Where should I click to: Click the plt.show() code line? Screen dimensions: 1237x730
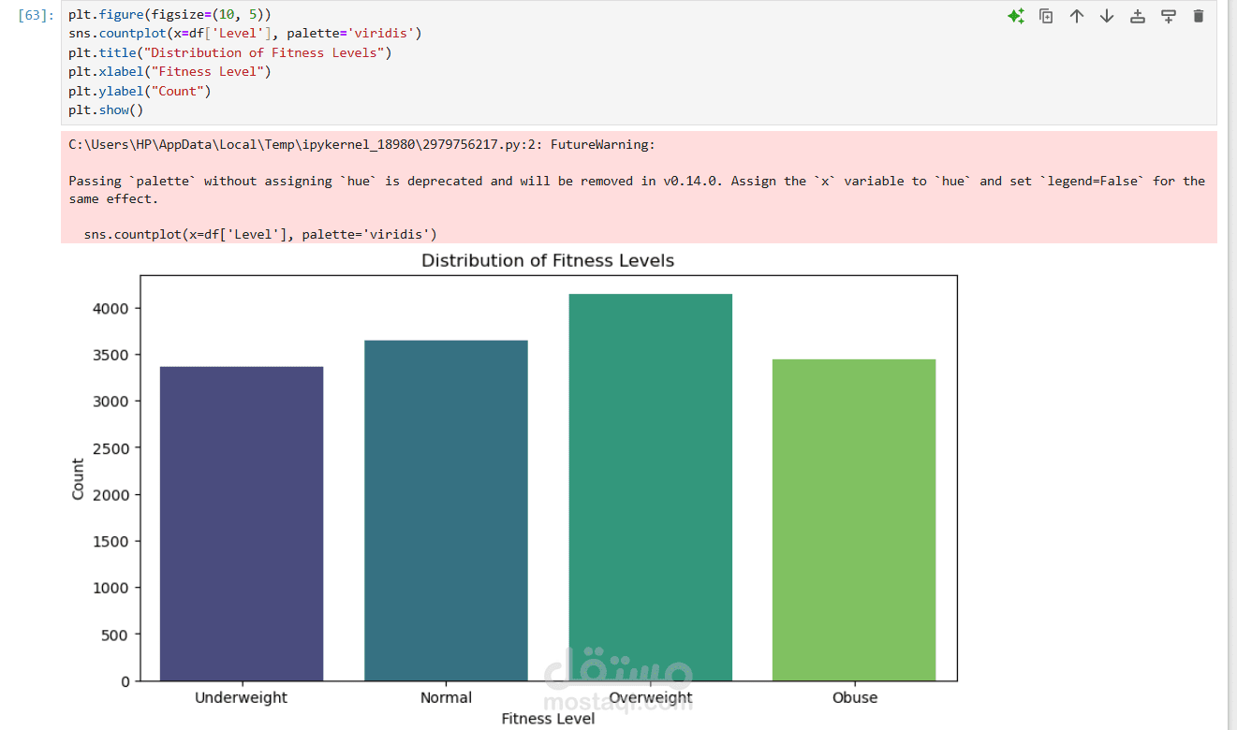click(106, 109)
